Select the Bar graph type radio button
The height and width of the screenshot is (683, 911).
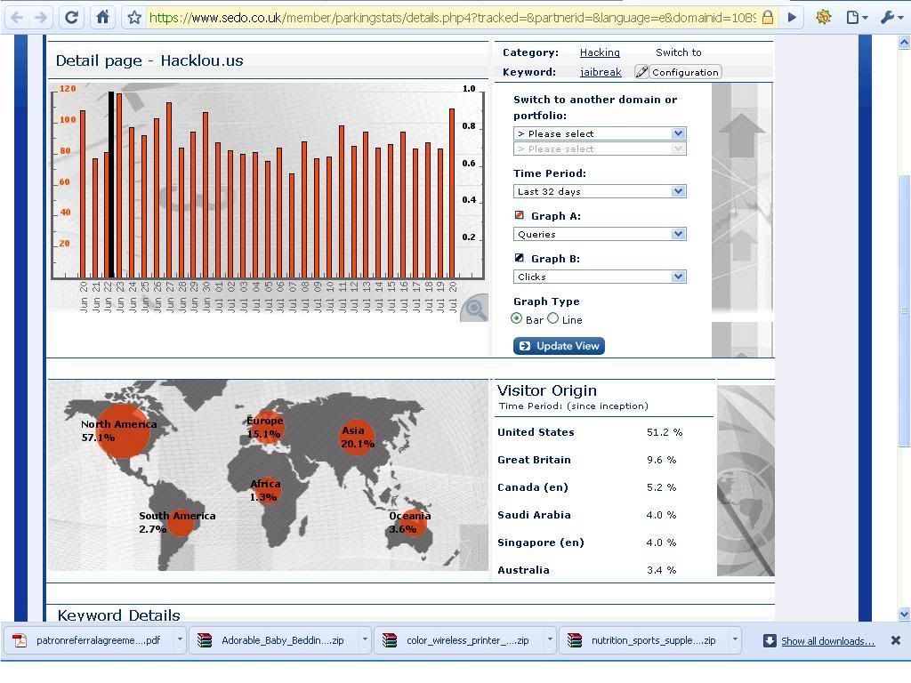(x=517, y=318)
